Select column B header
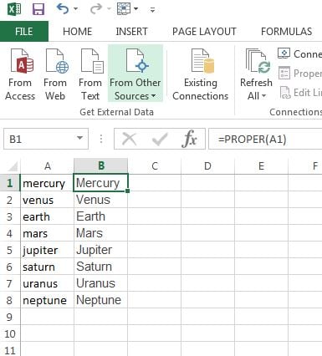 pos(101,166)
